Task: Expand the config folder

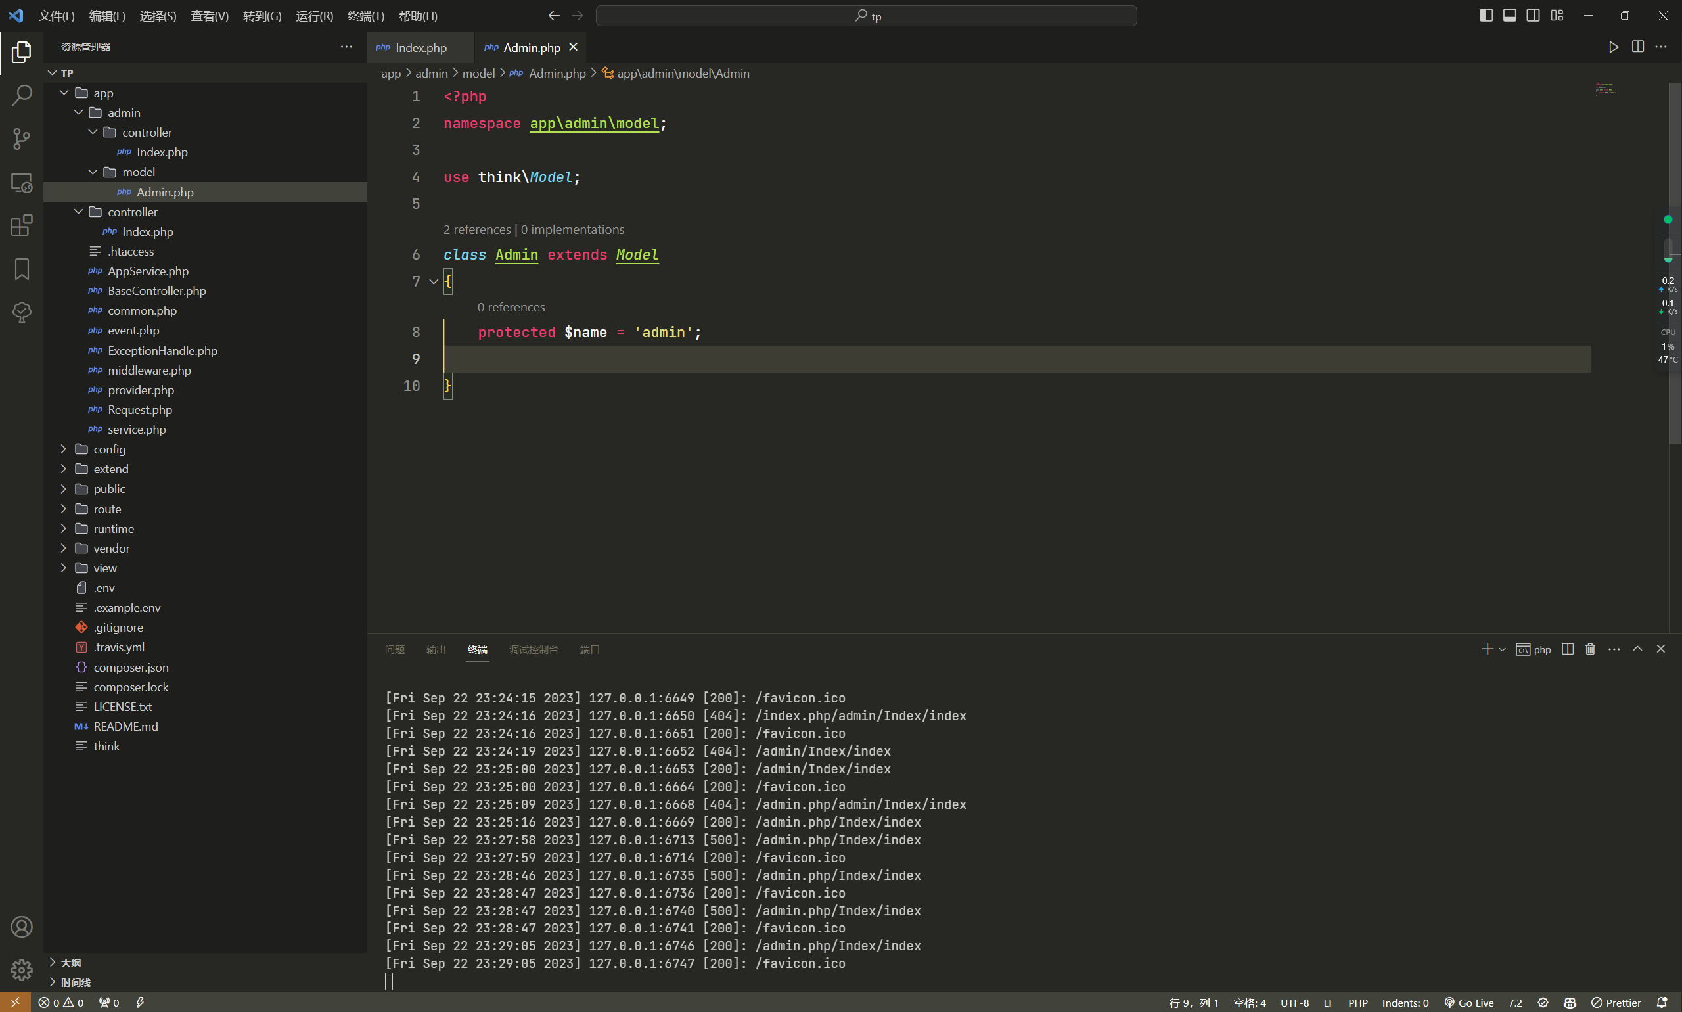Action: click(109, 449)
